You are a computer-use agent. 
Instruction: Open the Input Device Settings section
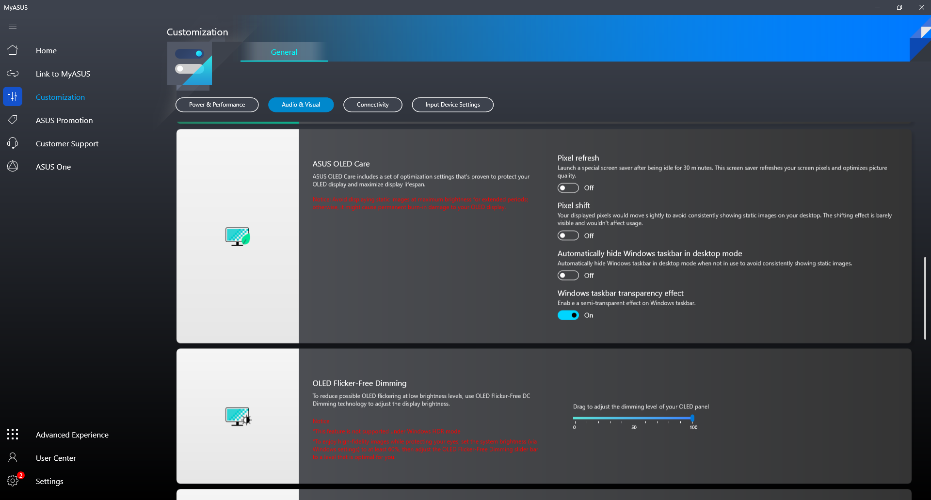pyautogui.click(x=453, y=105)
